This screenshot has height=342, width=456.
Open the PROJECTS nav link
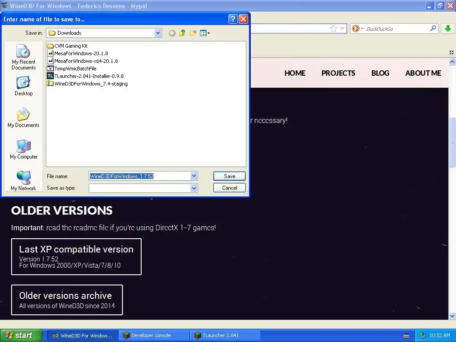[338, 73]
